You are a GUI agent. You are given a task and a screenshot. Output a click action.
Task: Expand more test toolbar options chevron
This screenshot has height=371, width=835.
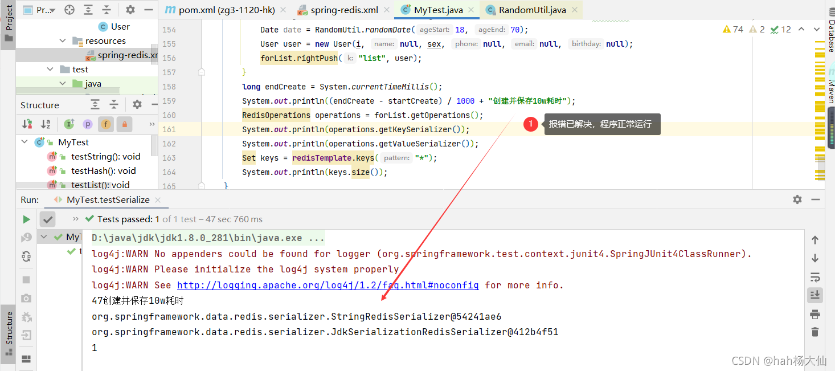(76, 219)
